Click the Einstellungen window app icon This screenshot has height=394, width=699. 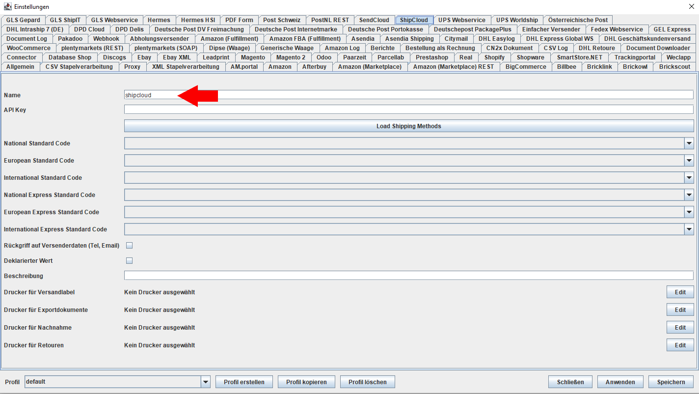coord(7,6)
